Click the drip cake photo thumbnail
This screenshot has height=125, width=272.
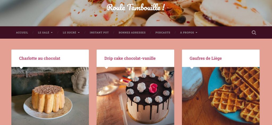[135, 96]
